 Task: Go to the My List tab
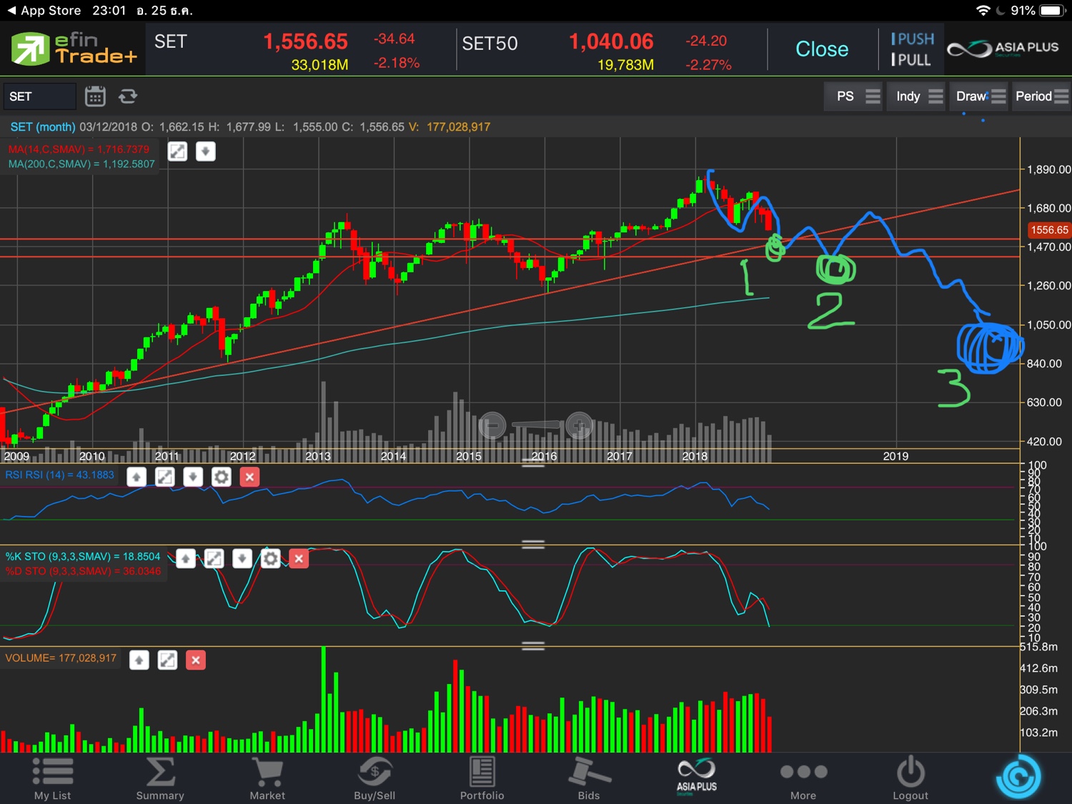click(x=53, y=778)
